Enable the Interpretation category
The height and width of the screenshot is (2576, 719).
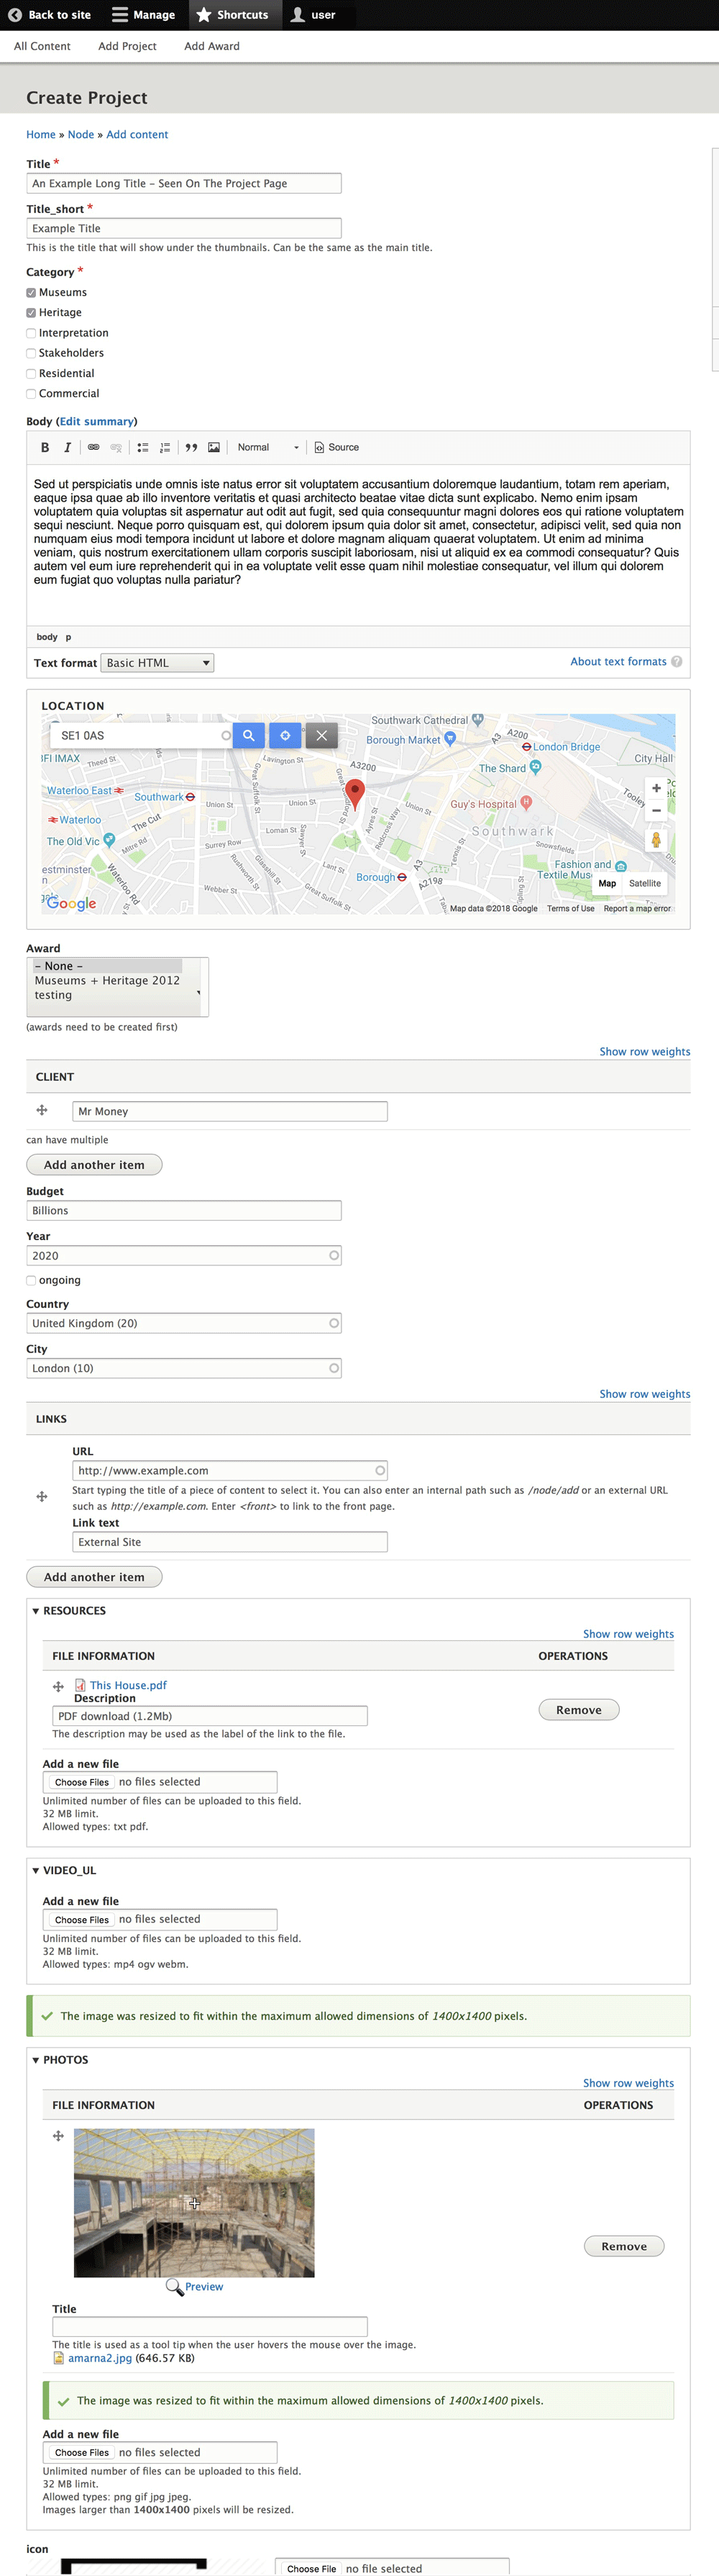coord(31,333)
